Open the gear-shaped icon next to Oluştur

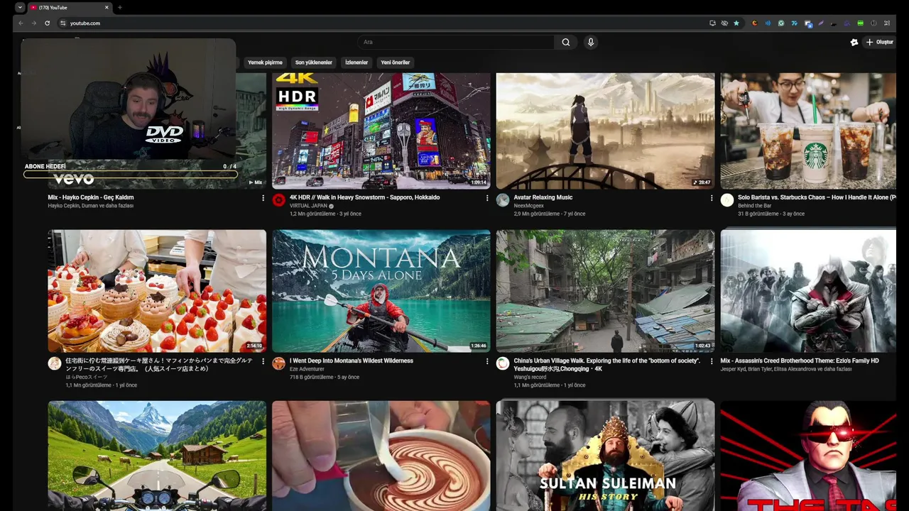854,42
